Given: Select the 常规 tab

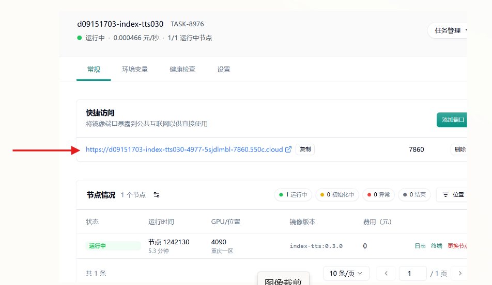Looking at the screenshot, I should pyautogui.click(x=94, y=69).
